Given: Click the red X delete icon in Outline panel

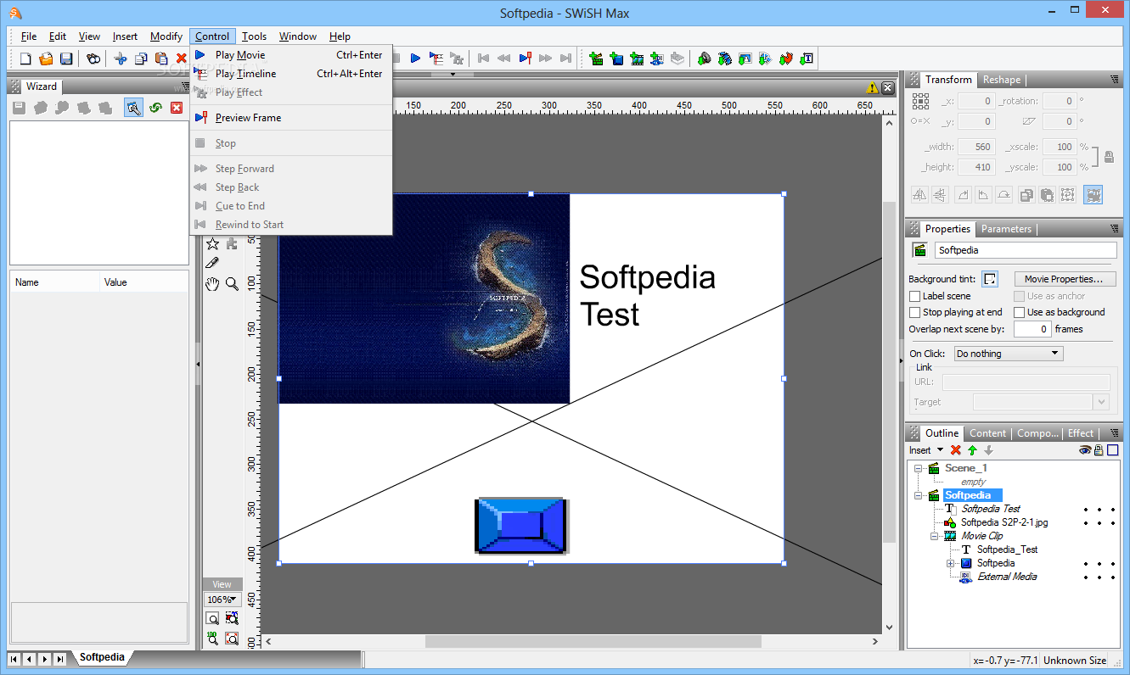Looking at the screenshot, I should coord(956,450).
